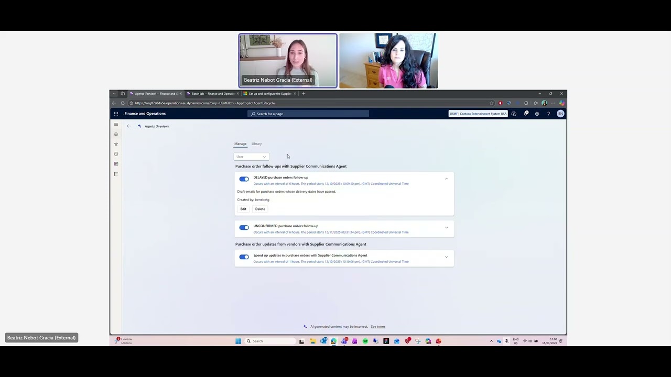This screenshot has height=377, width=671.
Task: Expand the hamburger navigation pane
Action: pyautogui.click(x=116, y=125)
